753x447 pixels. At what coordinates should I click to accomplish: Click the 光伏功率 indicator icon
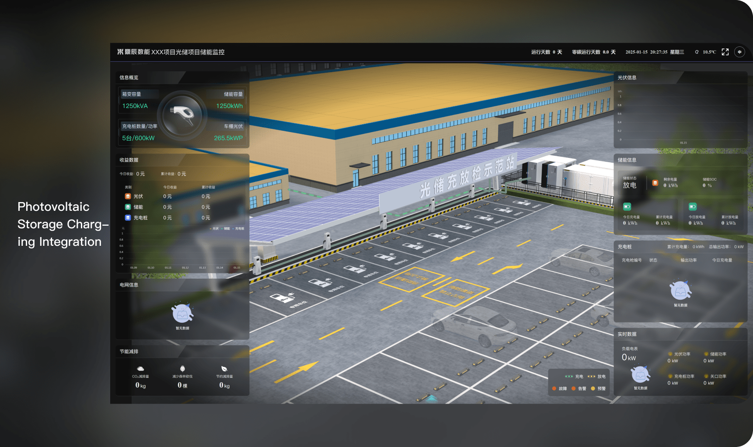[670, 354]
